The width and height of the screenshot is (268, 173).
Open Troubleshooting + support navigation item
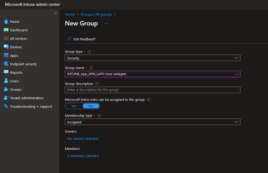click(31, 107)
